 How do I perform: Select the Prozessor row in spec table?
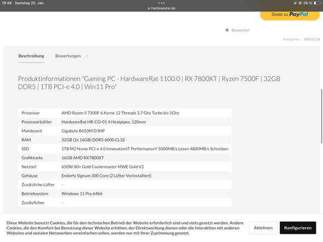125,113
